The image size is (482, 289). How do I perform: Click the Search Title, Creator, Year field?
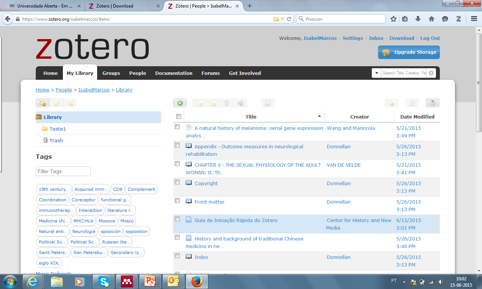point(404,73)
